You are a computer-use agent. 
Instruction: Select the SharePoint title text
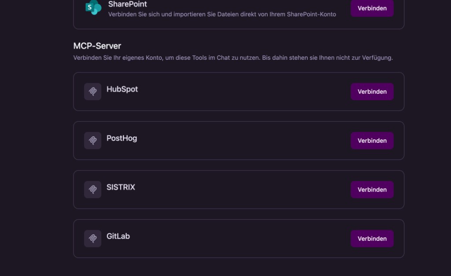coord(127,4)
